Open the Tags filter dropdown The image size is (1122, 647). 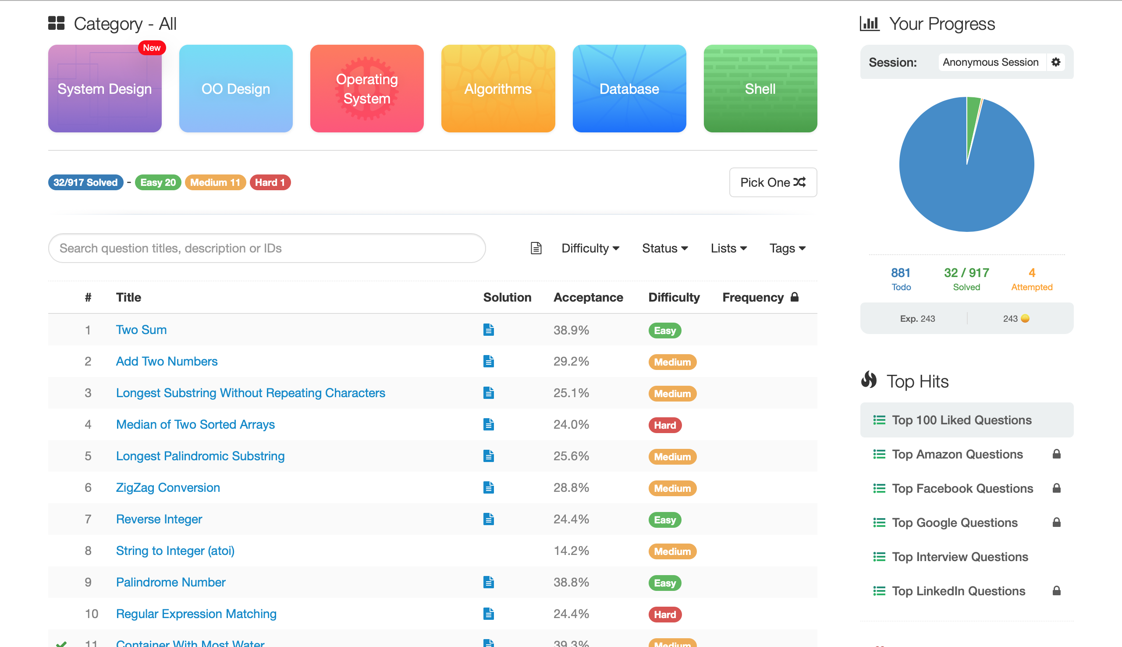[x=788, y=248]
